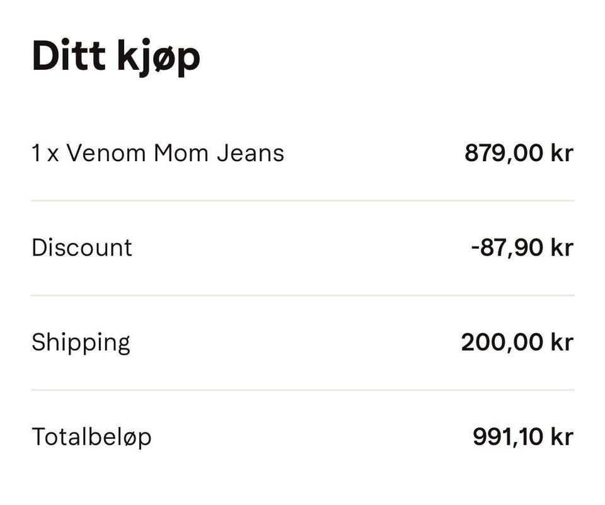The height and width of the screenshot is (505, 605).
Task: Click the divider line above the Totalbeløp row
Action: click(x=302, y=390)
